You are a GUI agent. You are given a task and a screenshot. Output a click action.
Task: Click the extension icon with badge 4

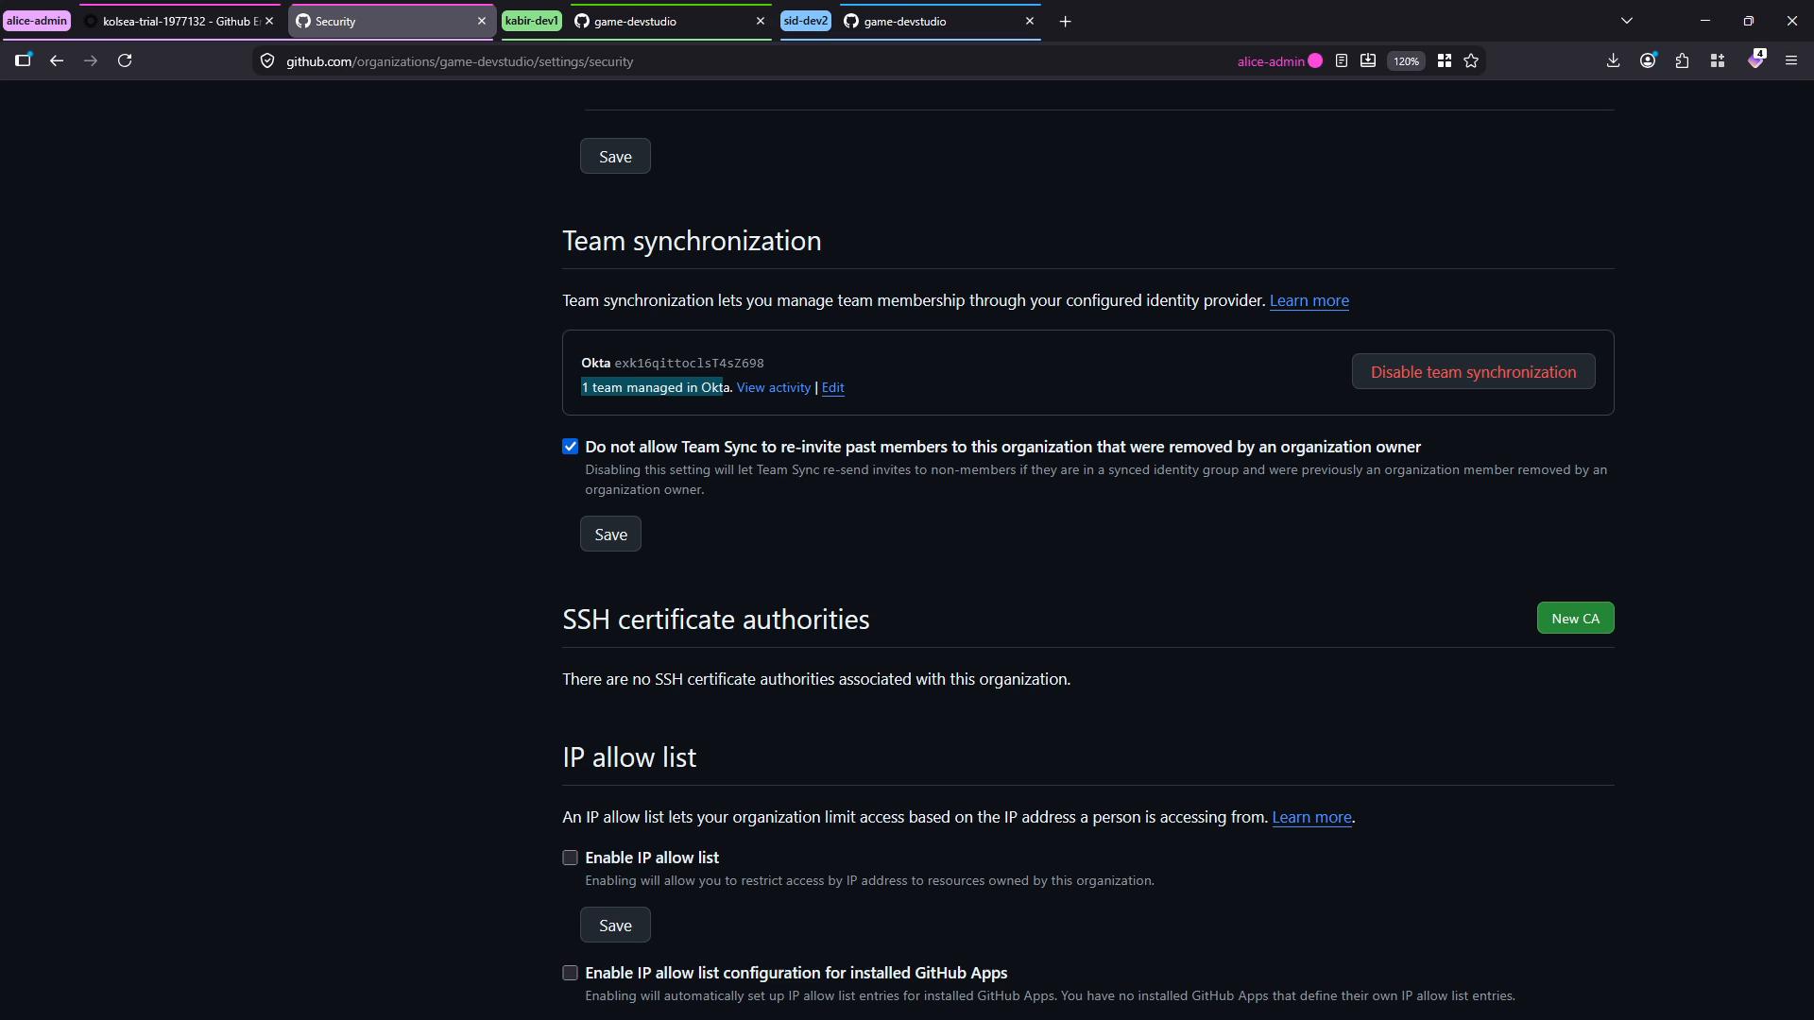[1755, 59]
